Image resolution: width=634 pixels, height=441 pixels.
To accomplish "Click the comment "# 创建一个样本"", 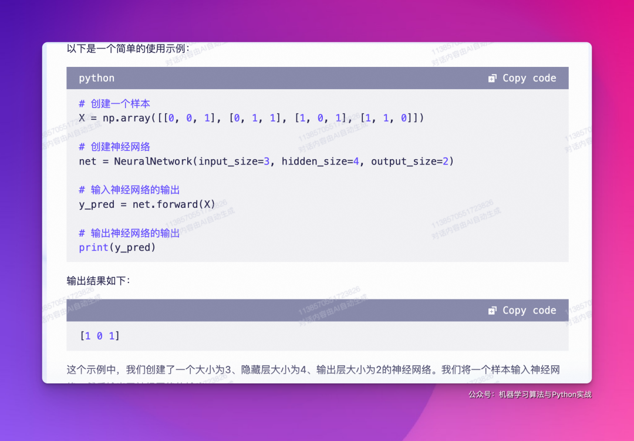I will tap(114, 103).
